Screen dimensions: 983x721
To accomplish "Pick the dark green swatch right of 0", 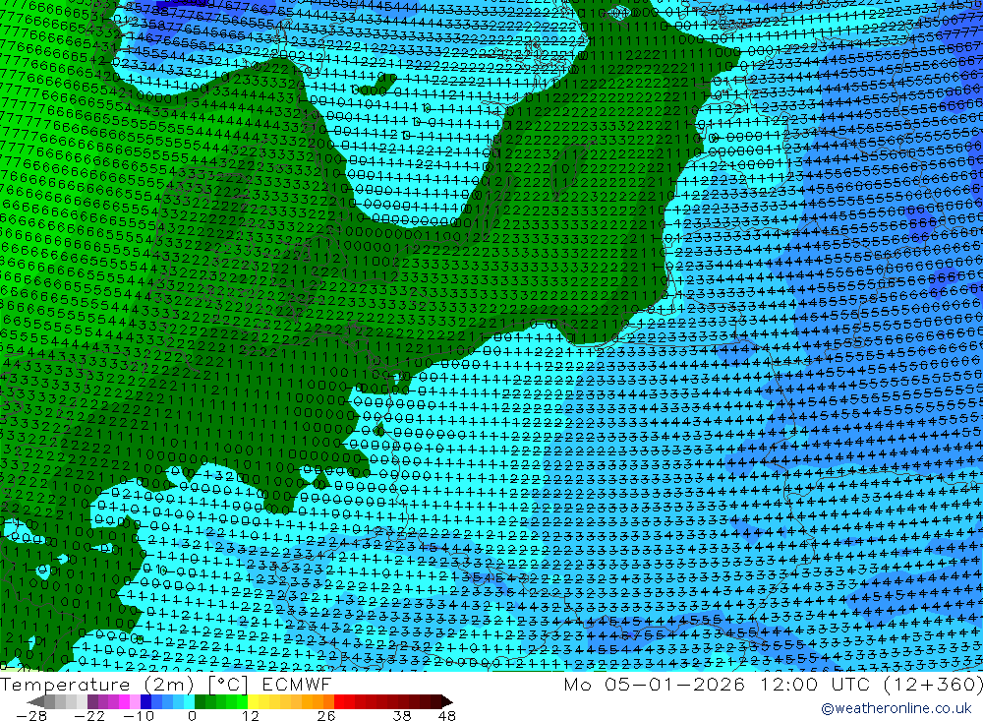I will click(x=200, y=702).
